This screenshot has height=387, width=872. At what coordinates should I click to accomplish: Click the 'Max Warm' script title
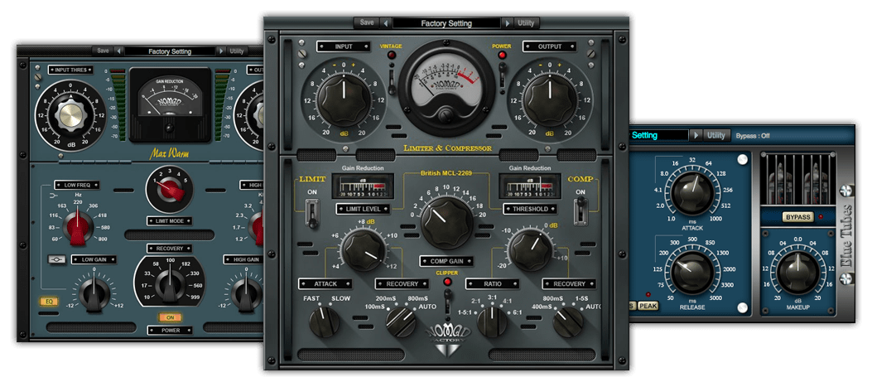[168, 152]
